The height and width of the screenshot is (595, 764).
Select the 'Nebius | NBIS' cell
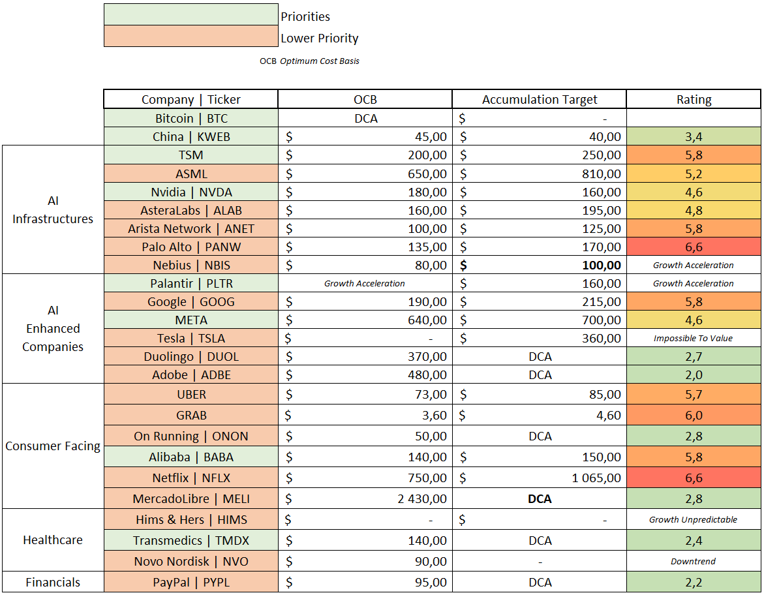click(x=191, y=265)
